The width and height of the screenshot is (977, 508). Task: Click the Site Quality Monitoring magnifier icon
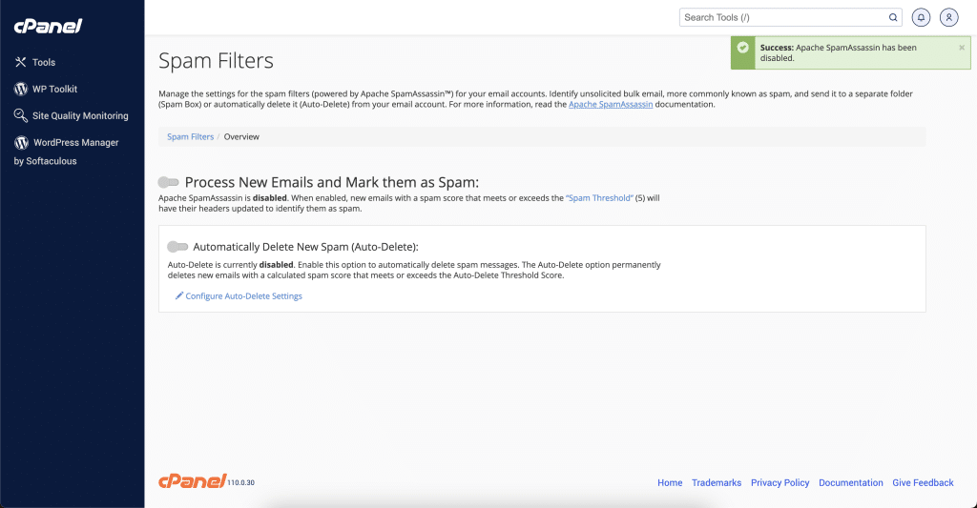(21, 115)
